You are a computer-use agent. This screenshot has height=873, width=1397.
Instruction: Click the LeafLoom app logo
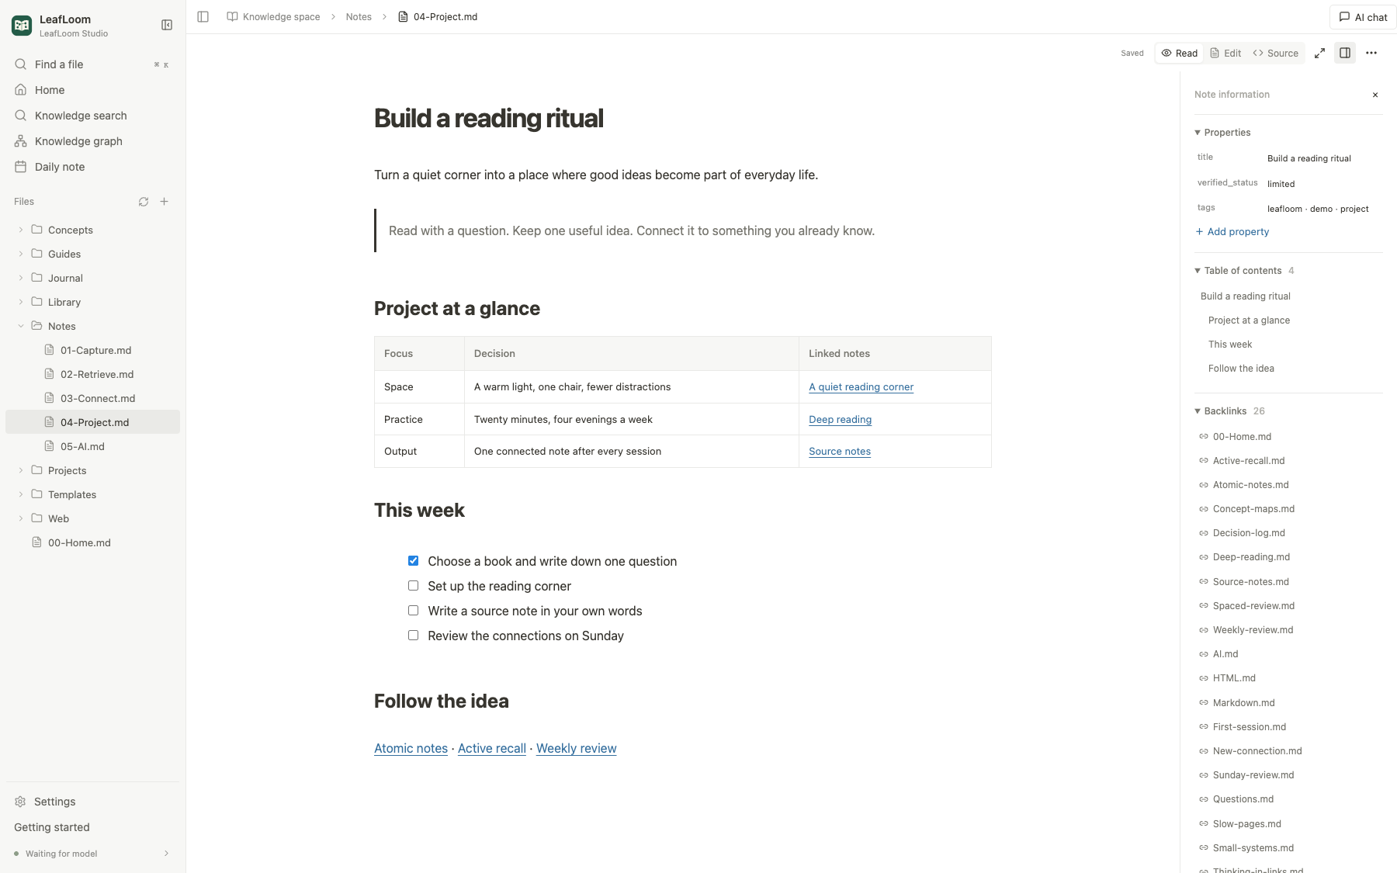coord(22,26)
